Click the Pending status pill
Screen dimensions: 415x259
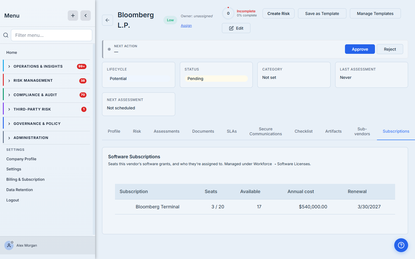pyautogui.click(x=216, y=79)
